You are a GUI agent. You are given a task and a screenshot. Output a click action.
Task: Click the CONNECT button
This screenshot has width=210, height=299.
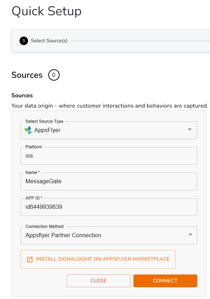[x=165, y=281]
